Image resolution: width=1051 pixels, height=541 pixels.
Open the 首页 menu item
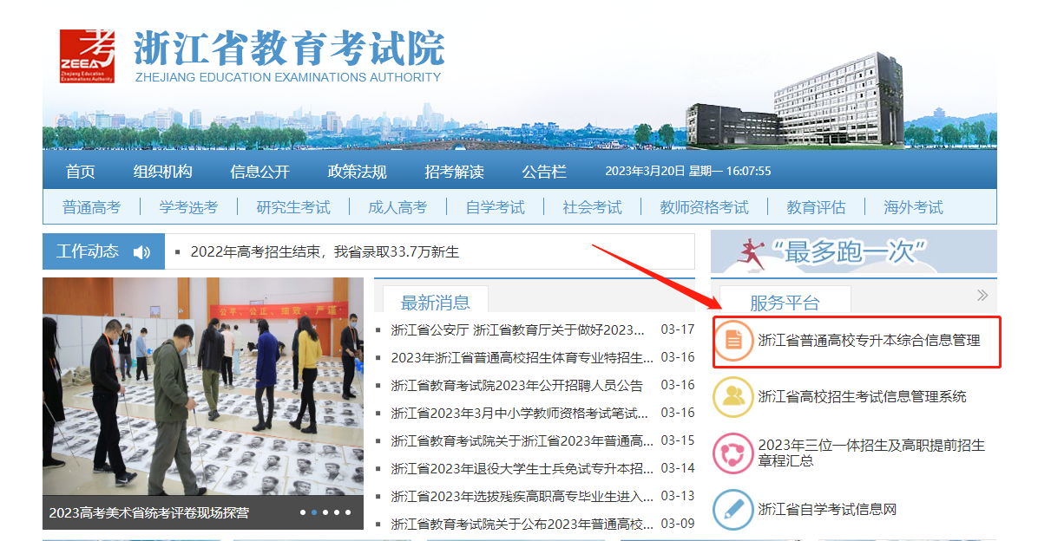[79, 172]
